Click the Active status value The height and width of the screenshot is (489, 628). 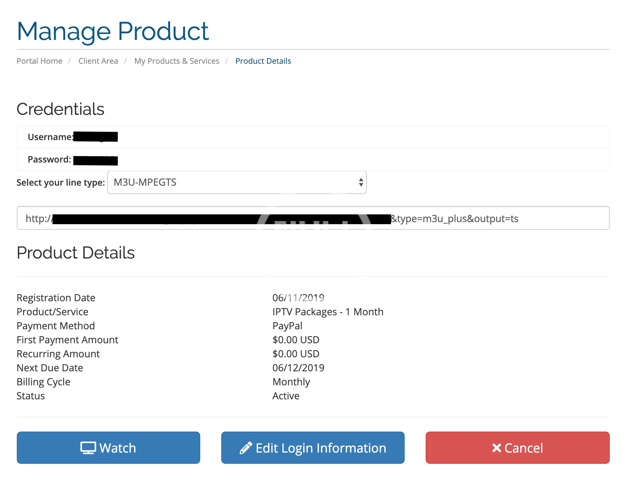[286, 396]
